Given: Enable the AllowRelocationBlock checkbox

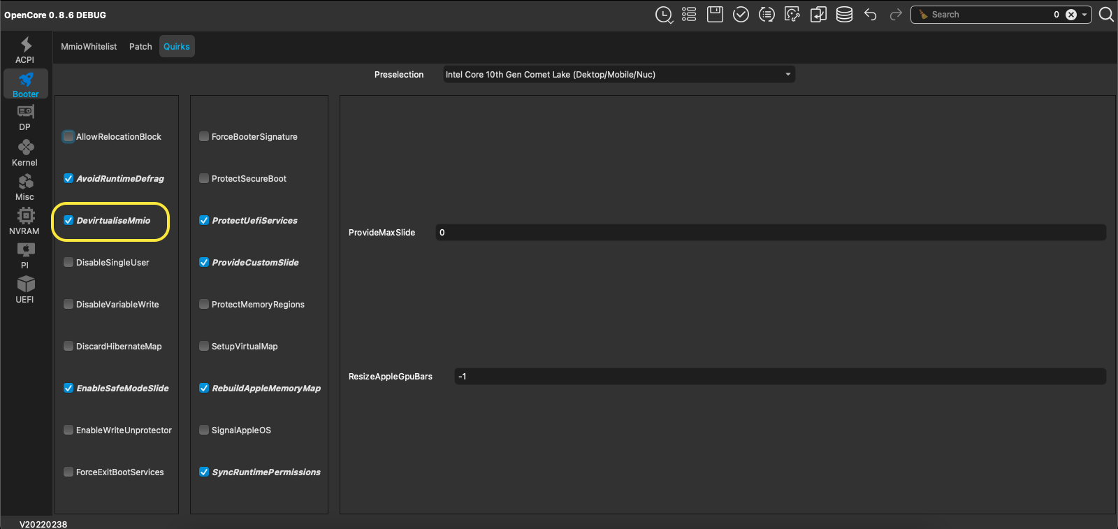Looking at the screenshot, I should [x=68, y=137].
